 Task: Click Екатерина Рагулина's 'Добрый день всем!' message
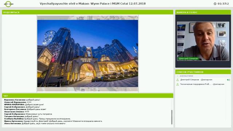click(25, 109)
